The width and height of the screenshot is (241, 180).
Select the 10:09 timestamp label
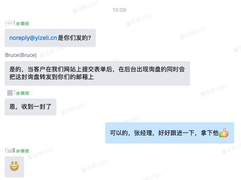pos(119,10)
